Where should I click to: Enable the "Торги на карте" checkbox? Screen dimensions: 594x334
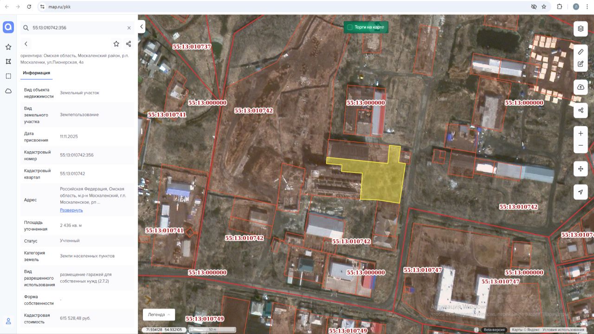pos(350,27)
